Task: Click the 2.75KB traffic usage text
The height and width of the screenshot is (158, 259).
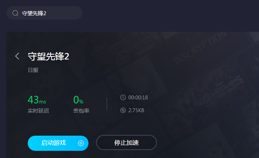Action: click(x=136, y=110)
